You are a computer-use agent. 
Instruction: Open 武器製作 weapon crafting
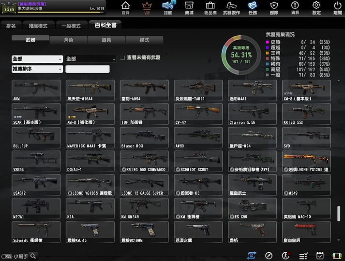coord(231,7)
